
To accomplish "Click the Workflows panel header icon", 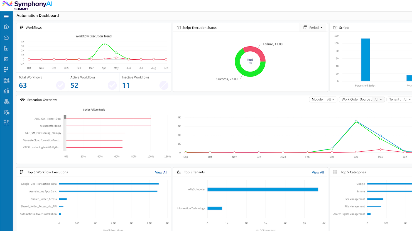I will pos(22,27).
